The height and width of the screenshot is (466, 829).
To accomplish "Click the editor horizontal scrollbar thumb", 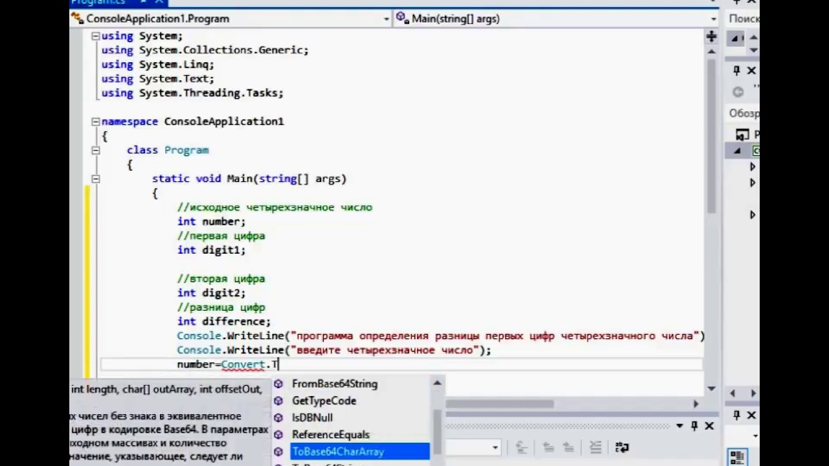I will pos(499,403).
